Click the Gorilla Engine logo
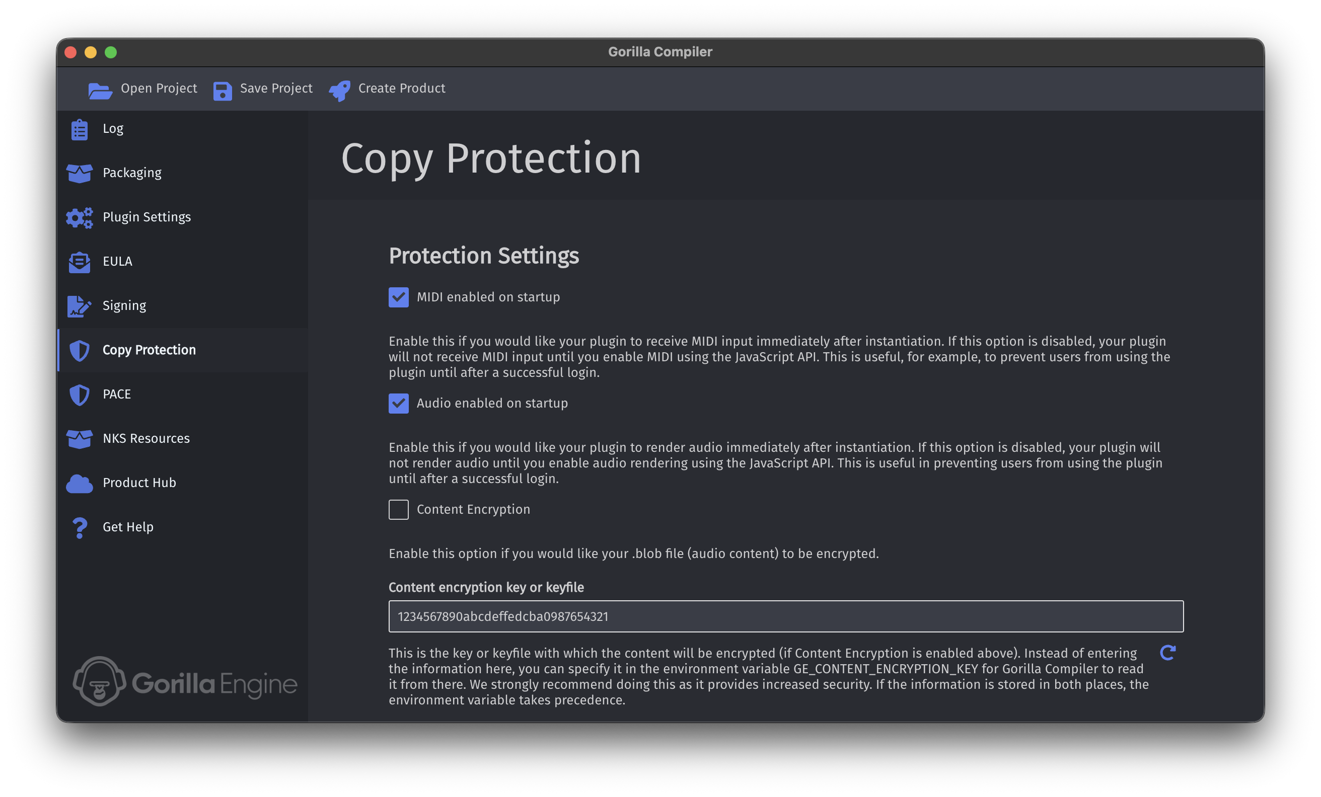 184,682
